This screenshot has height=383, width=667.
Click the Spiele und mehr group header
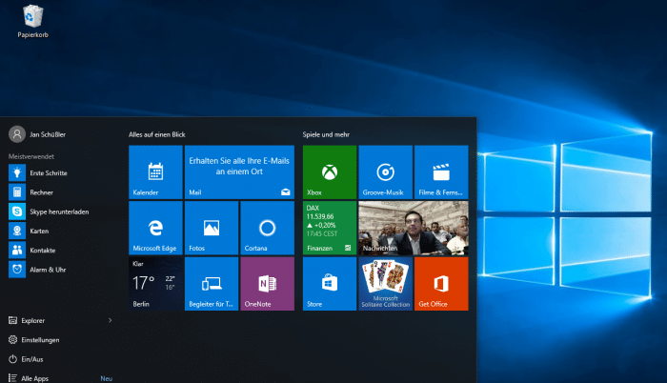(326, 134)
